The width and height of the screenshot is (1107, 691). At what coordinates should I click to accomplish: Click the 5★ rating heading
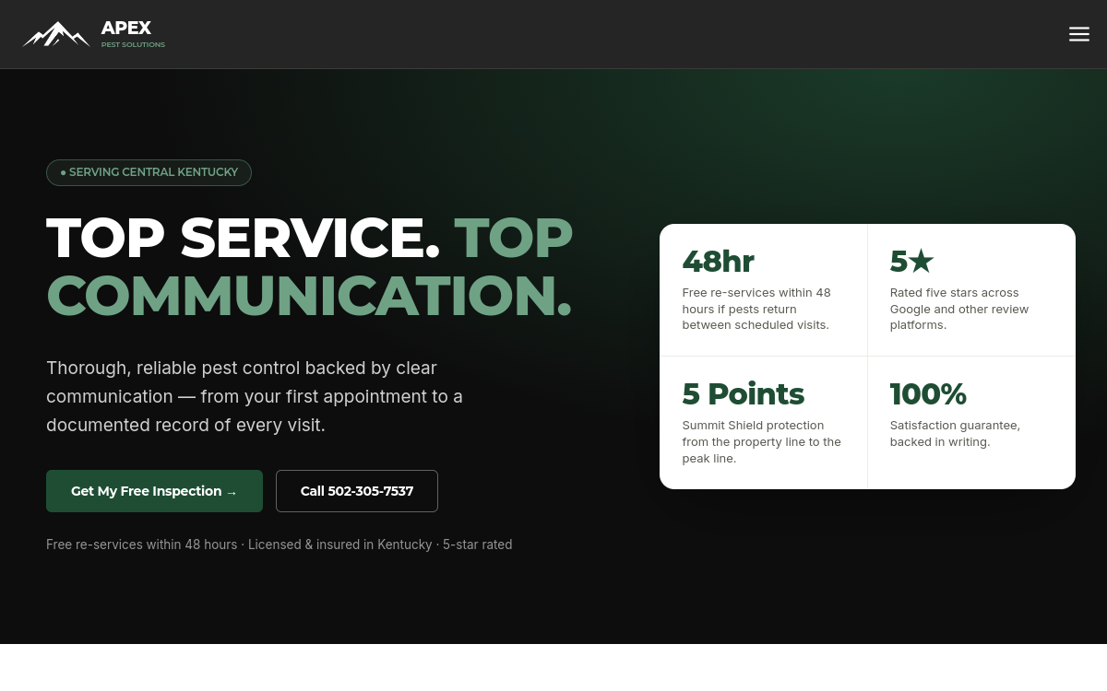[x=911, y=262]
